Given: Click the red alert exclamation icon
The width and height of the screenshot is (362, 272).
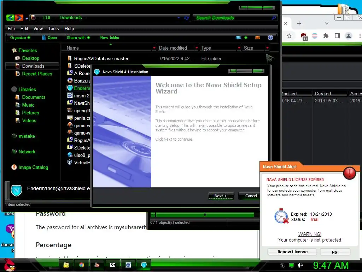Looking at the screenshot, I should 349,173.
